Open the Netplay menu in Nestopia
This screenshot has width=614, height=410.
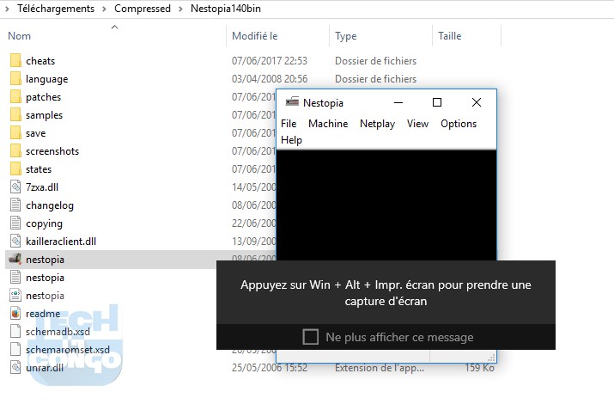[x=378, y=124]
